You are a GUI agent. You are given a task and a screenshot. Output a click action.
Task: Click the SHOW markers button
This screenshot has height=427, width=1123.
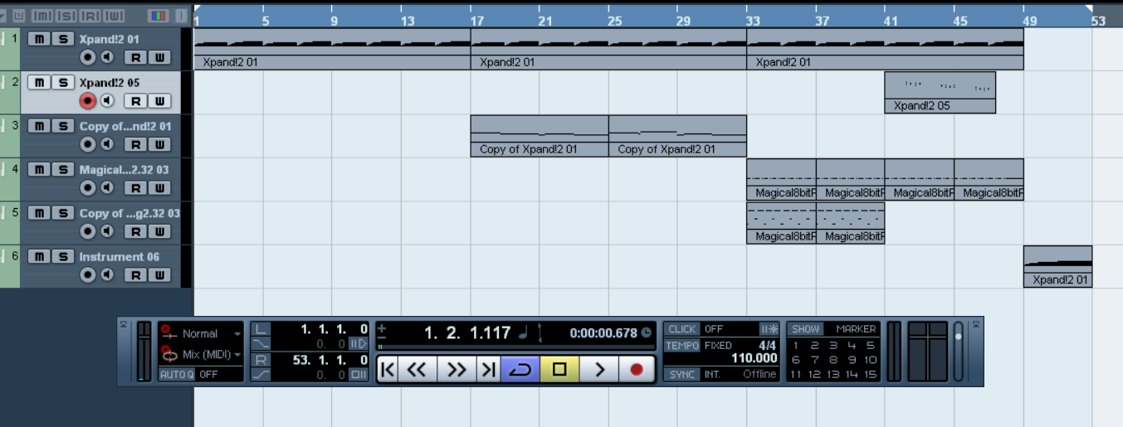click(x=805, y=329)
